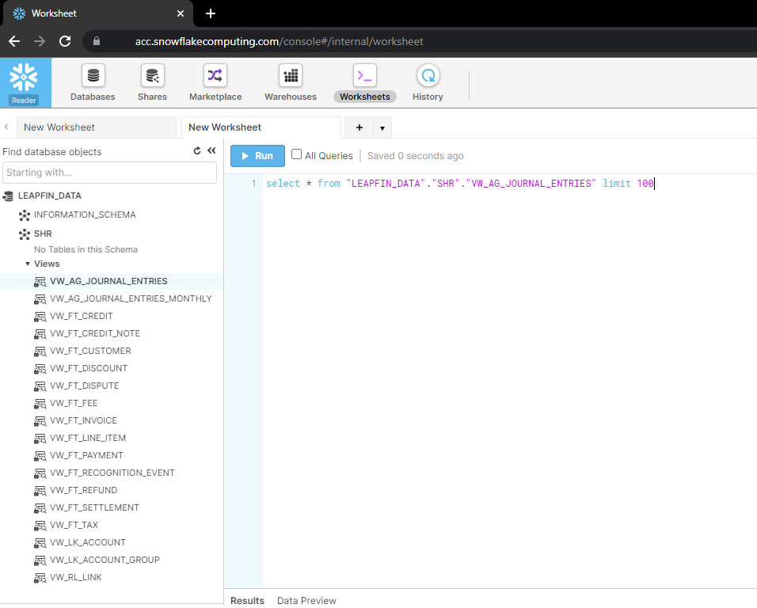Collapse the object browser panel
The height and width of the screenshot is (608, 757).
point(211,150)
